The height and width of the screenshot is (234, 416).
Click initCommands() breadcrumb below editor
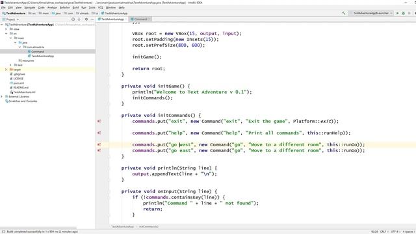tap(149, 227)
